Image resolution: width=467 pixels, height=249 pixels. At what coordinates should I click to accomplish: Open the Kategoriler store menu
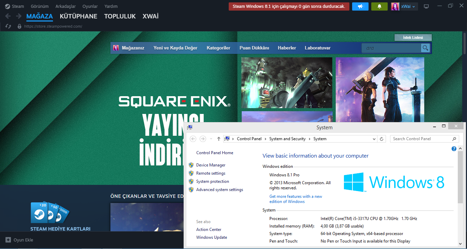coord(218,48)
